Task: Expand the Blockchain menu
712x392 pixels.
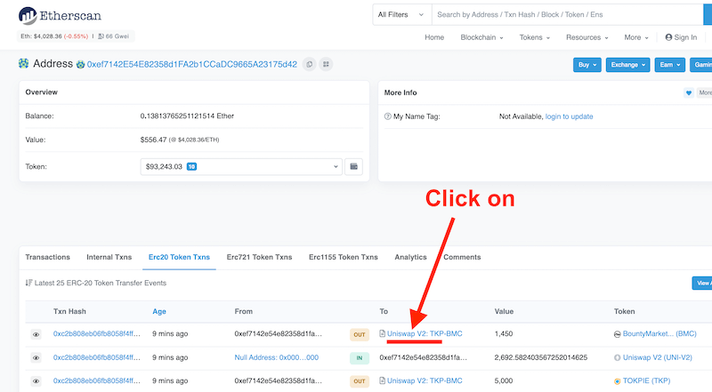Action: (481, 37)
